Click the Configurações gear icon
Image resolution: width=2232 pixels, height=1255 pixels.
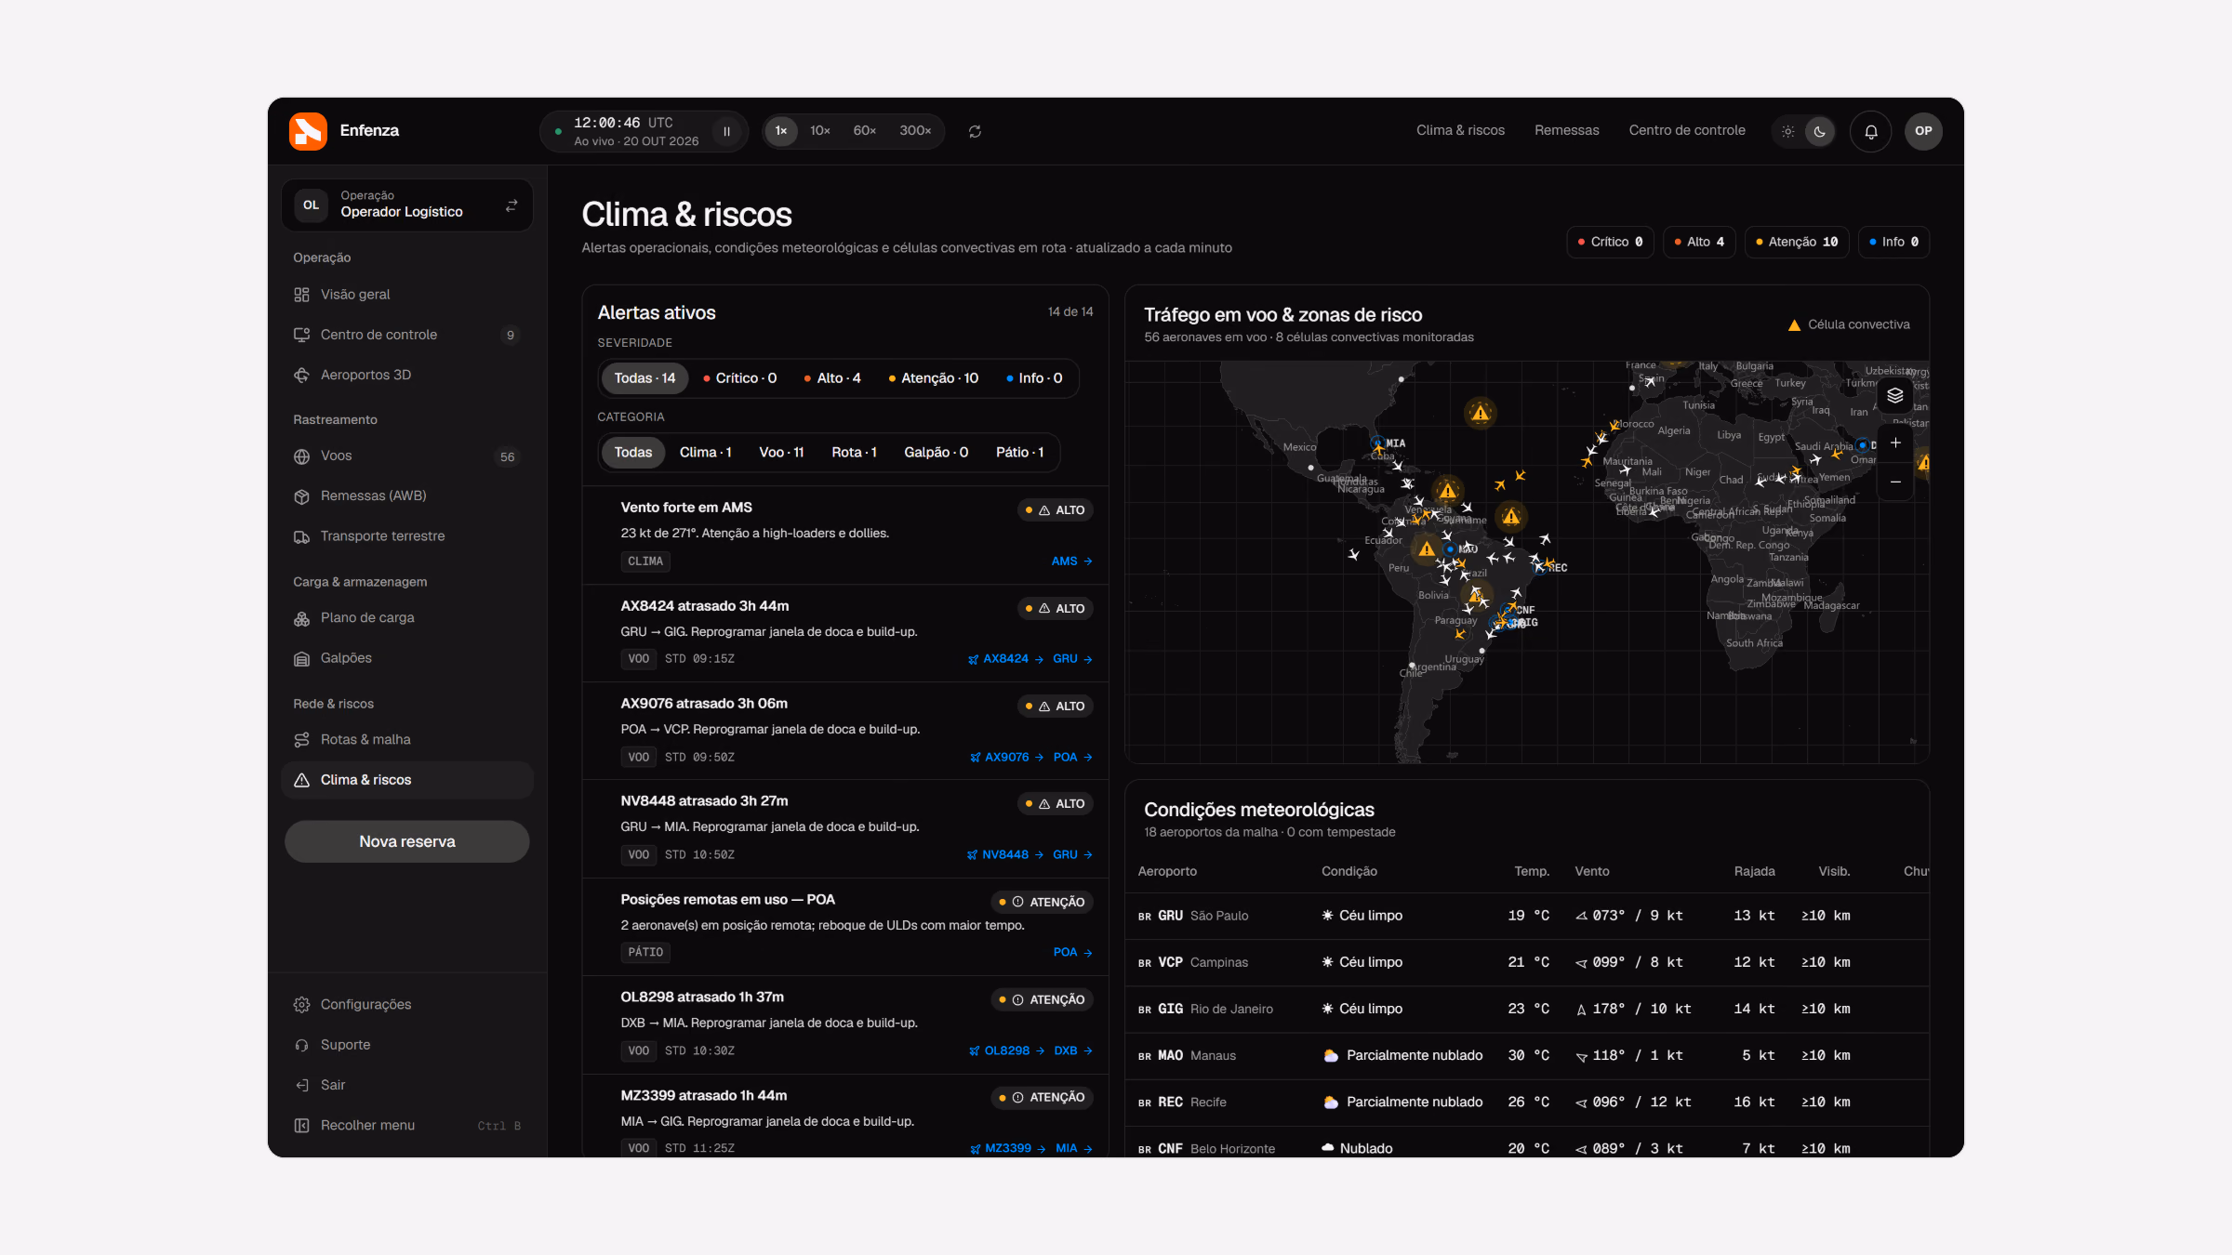click(301, 1005)
